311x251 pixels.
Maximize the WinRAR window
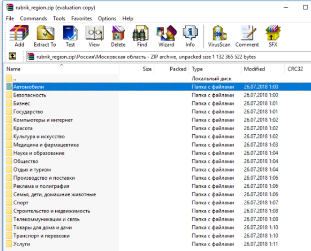(x=305, y=8)
